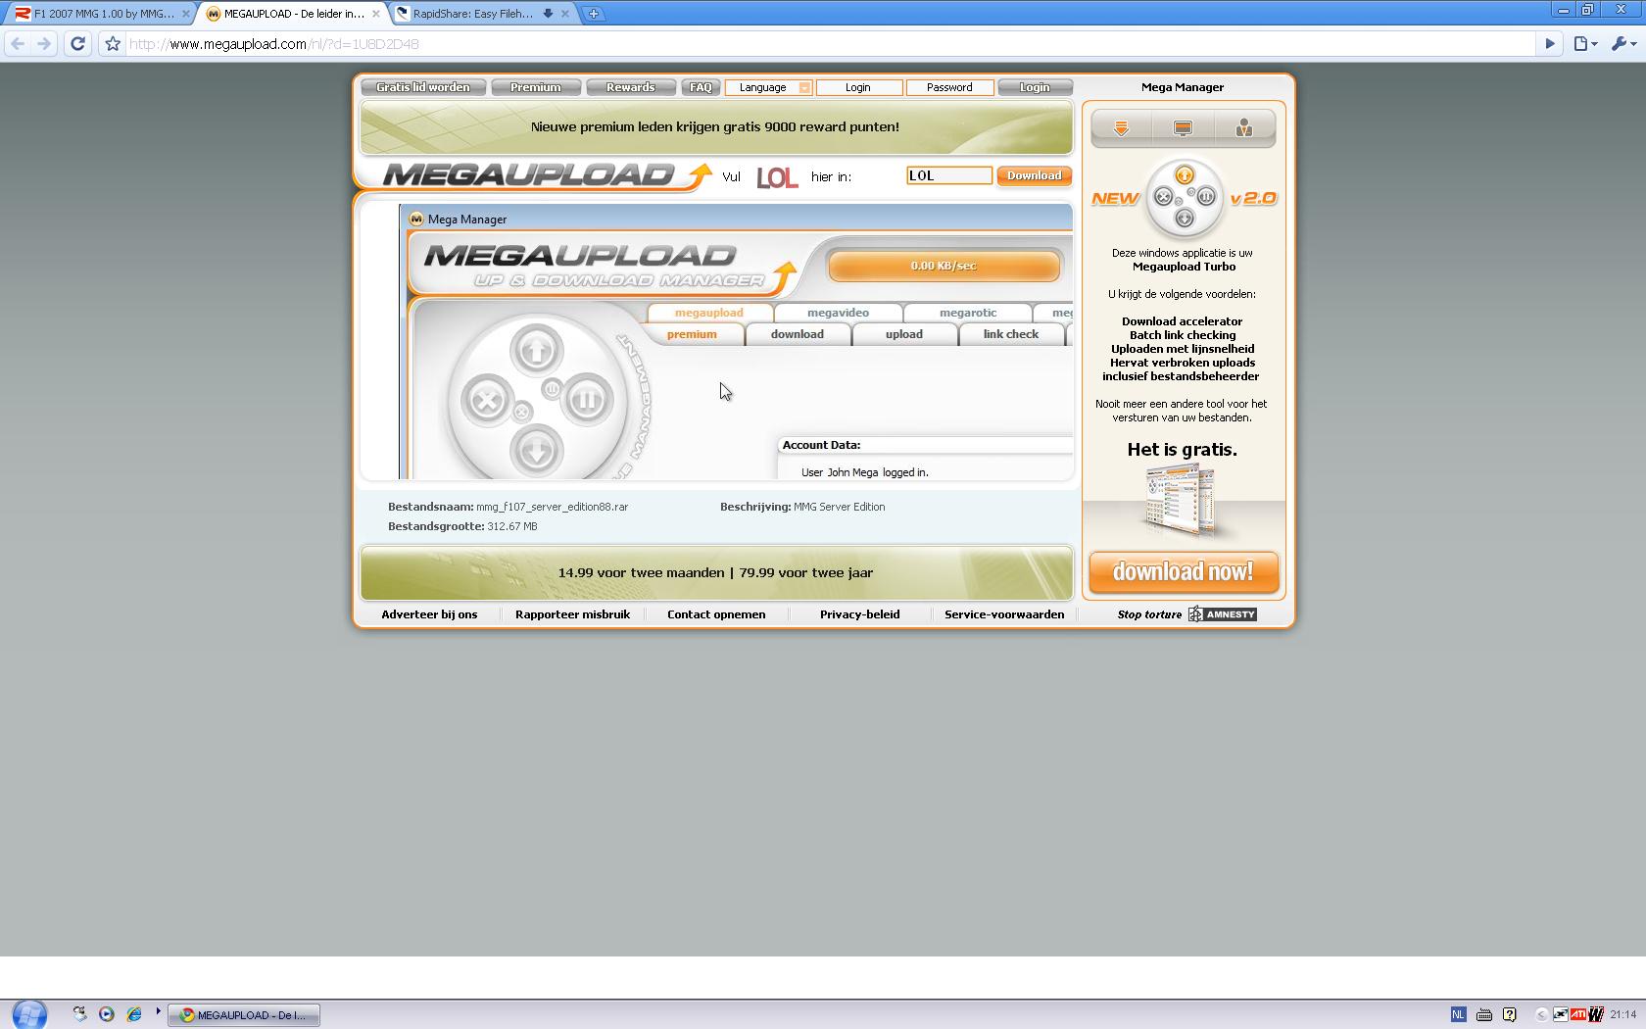
Task: Click the large download arrow dial button
Action: [536, 450]
